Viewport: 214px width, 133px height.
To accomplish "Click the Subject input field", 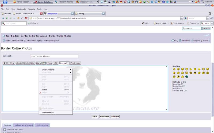I will (54, 56).
